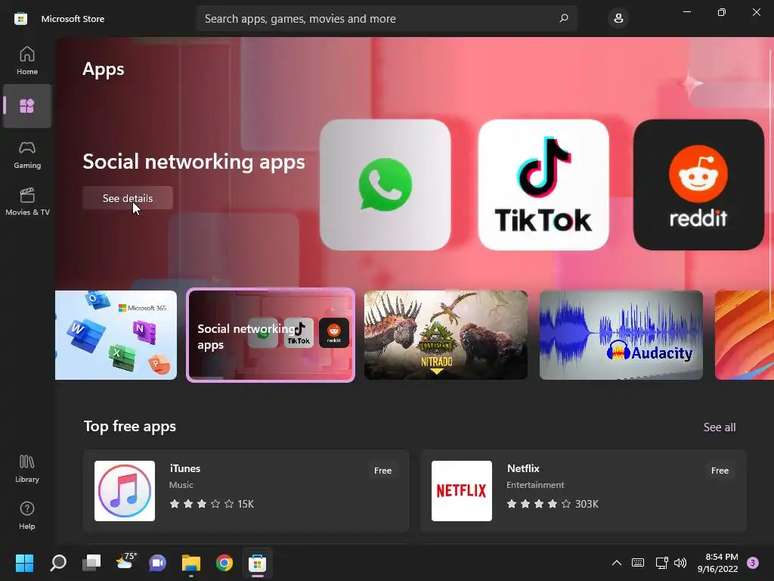Open the user account profile icon

618,18
